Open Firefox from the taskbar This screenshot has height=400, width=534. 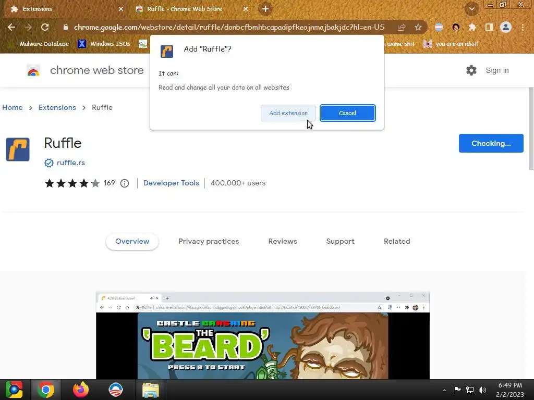81,390
